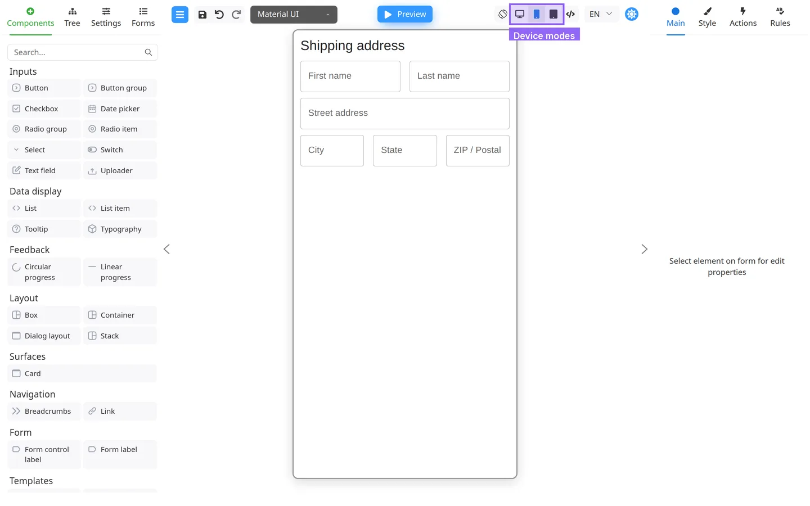Start the form Preview
Viewport: 810px width, 506px height.
coord(405,14)
